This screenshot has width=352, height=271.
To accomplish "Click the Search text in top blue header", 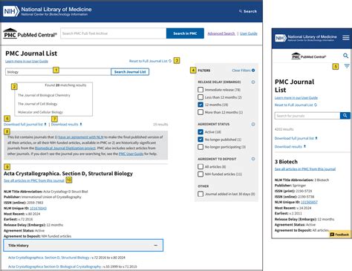I will [x=250, y=11].
